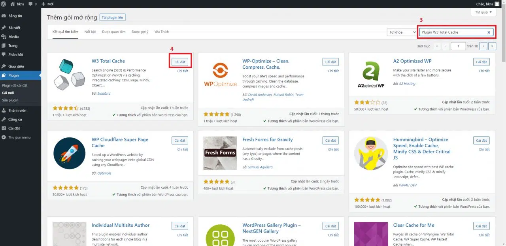Viewport: 506px width, 246px height.
Task: Open Chi tiết for W3 Total Cache
Action: pos(183,71)
